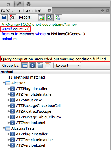
Task: Expand ATZPluginInstaller under AlcatrazTests
Action: tap(9, 134)
